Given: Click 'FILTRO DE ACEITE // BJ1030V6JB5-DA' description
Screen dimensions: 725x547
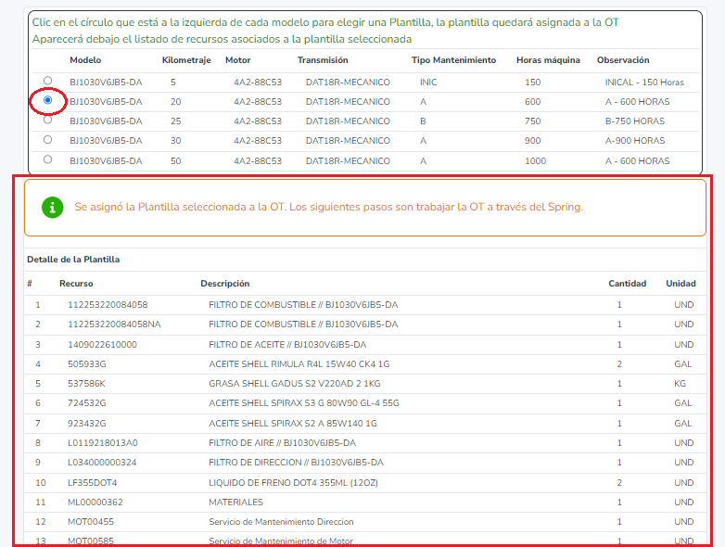Looking at the screenshot, I should tap(287, 345).
